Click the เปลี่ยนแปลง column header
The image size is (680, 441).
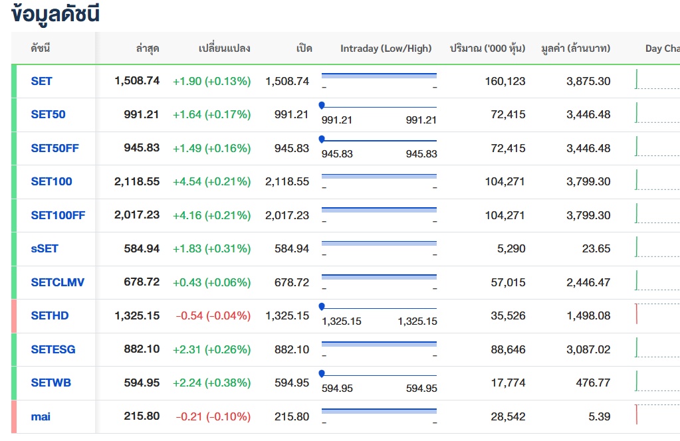[224, 48]
